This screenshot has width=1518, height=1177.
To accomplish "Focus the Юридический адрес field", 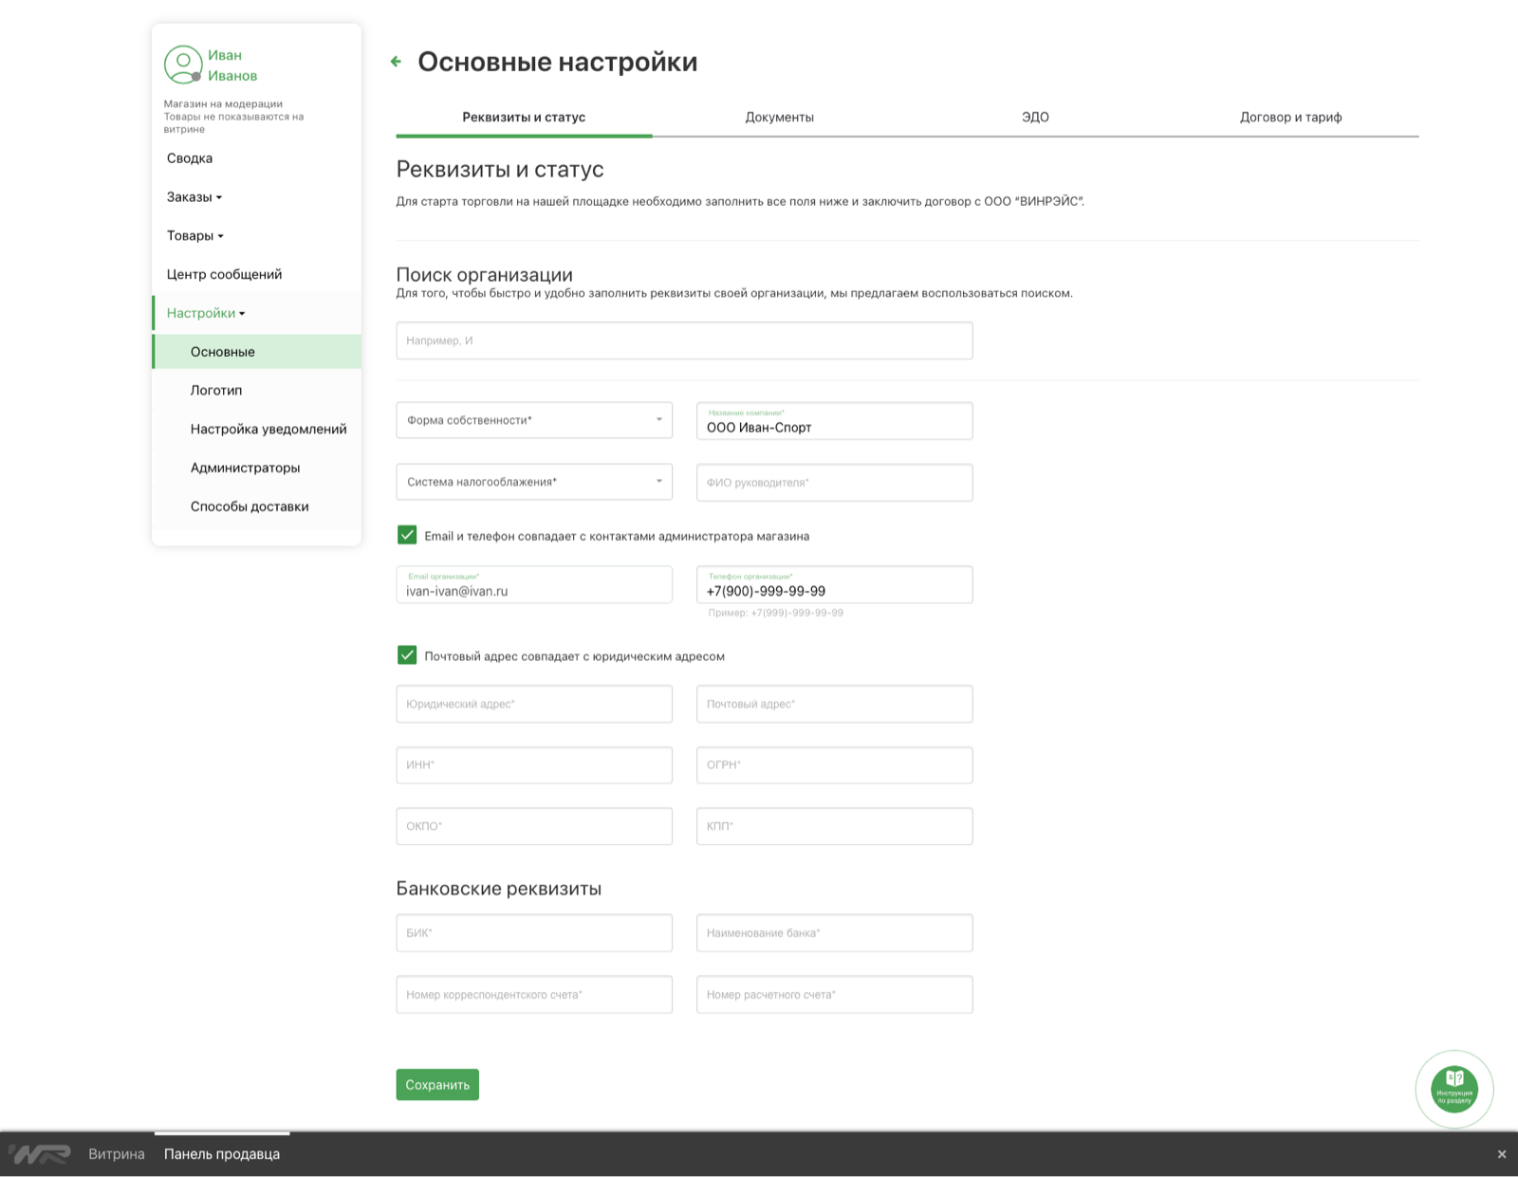I will (x=534, y=704).
